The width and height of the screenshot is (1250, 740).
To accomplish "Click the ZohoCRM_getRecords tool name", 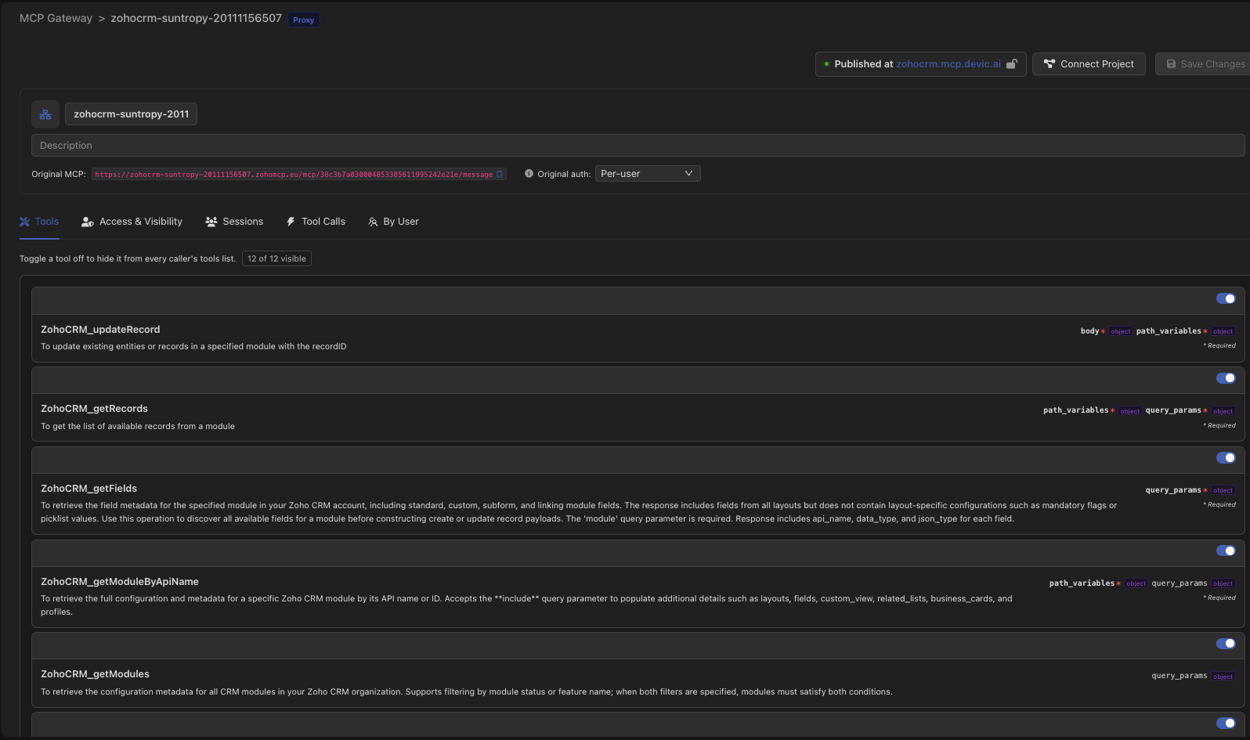I will click(x=94, y=409).
